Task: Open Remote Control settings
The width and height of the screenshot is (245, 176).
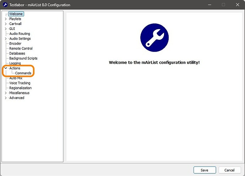Action: pos(21,48)
